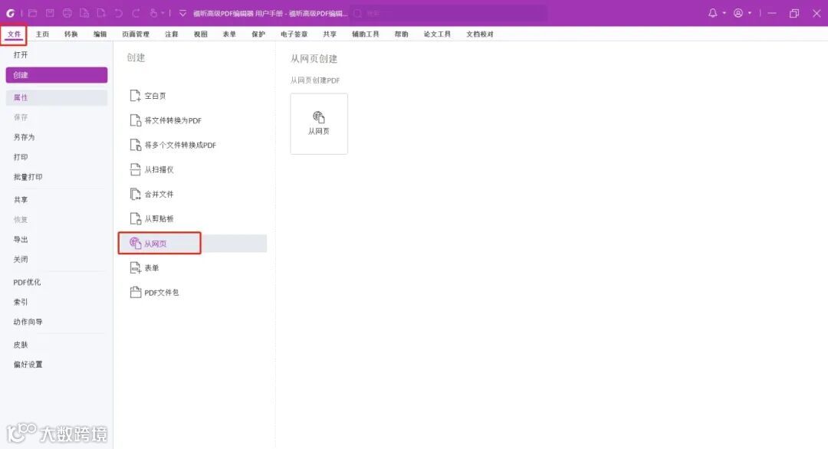828x449 pixels.
Task: Switch to the 主页 tab
Action: point(42,34)
